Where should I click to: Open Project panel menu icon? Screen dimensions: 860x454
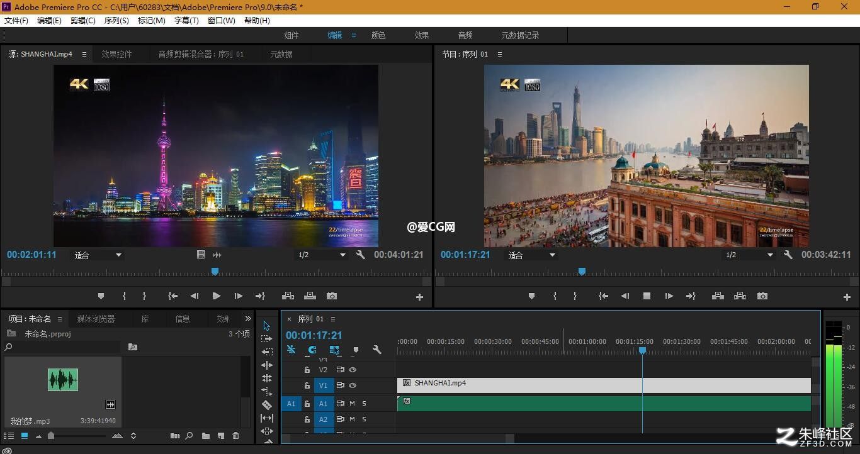tap(60, 319)
